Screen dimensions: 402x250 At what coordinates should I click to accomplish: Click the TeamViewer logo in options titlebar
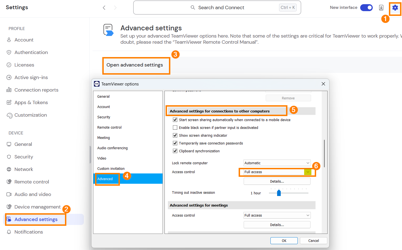click(97, 84)
